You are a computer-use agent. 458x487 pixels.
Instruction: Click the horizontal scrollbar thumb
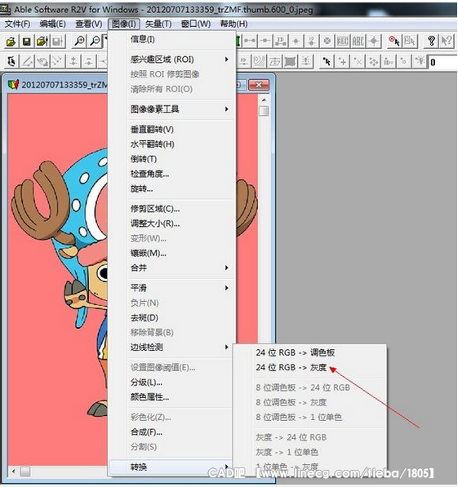coord(25,472)
